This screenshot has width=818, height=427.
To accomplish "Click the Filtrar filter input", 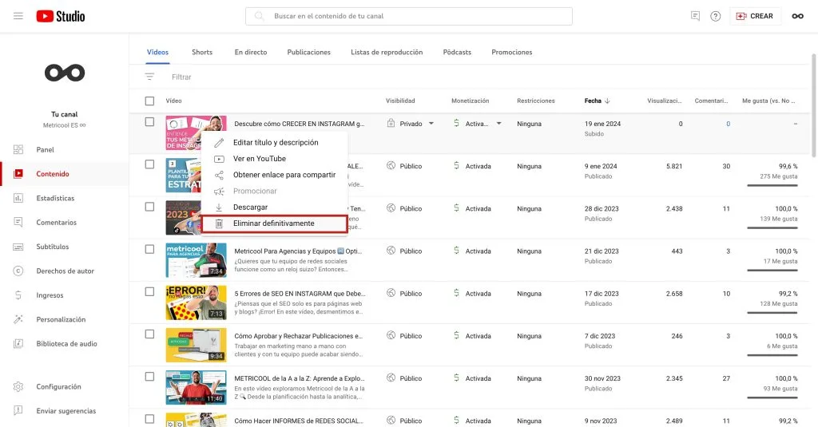I will (x=181, y=77).
